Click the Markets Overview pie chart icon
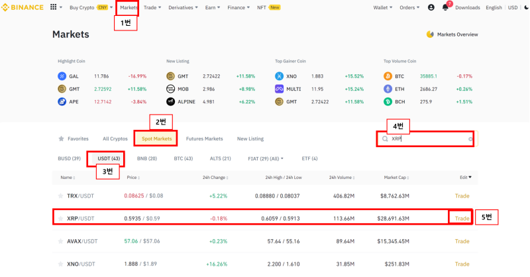Viewport: 530px width, 277px height. 430,34
